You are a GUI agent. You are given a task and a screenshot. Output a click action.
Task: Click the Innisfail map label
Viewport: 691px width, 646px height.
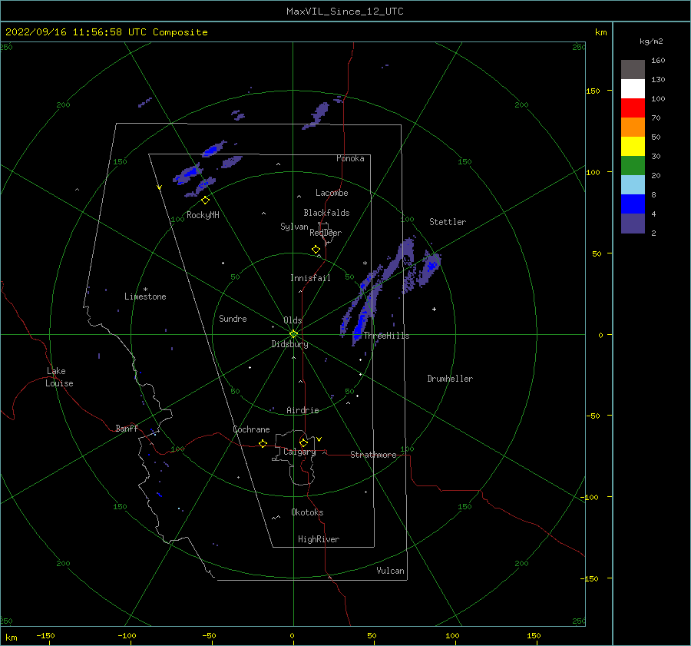310,278
